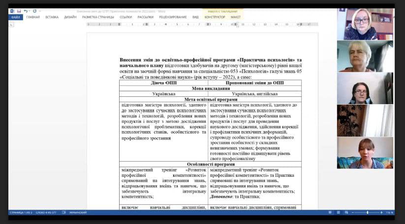Click the Redo icon in title bar
Viewport: 405px width, 224px height.
point(35,10)
